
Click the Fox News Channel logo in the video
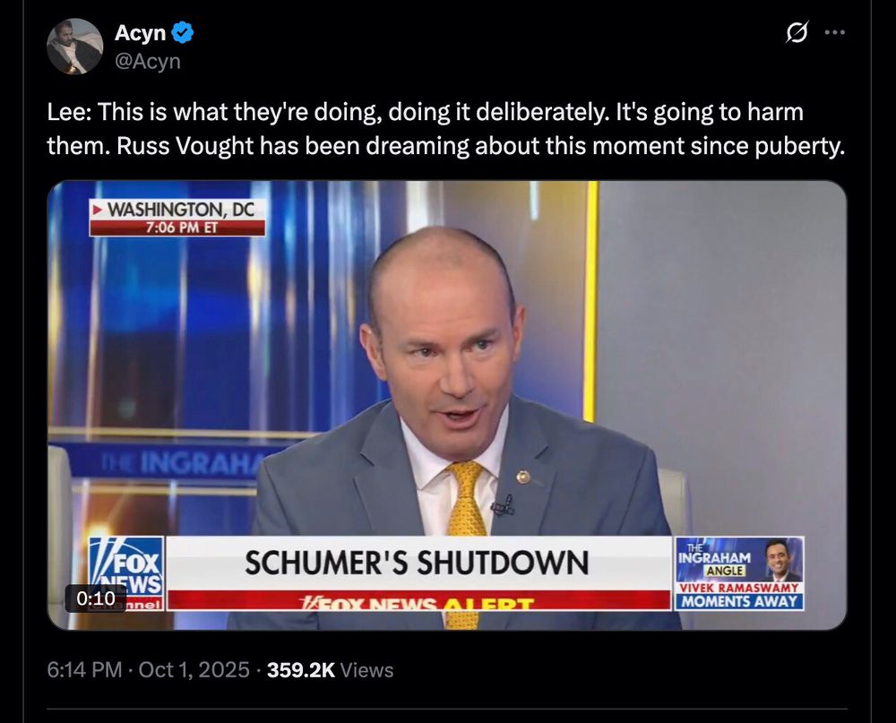126,573
